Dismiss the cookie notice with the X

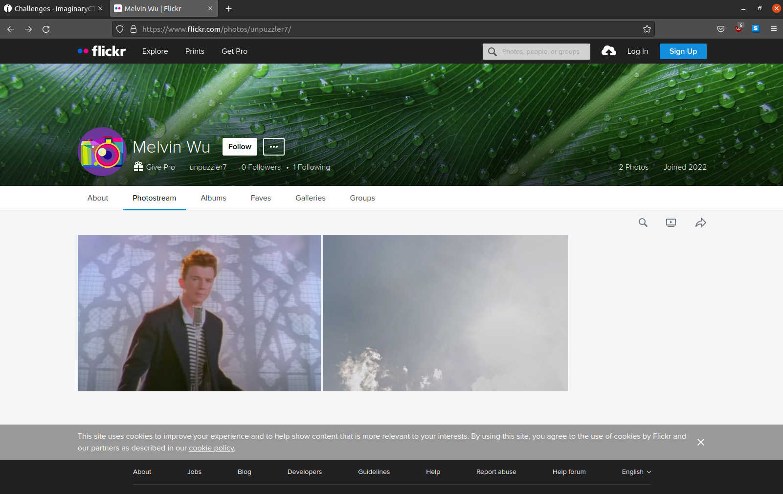[701, 442]
